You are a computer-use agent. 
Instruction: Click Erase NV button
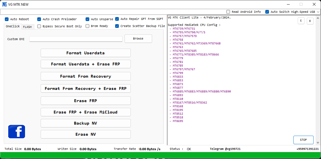(86, 134)
